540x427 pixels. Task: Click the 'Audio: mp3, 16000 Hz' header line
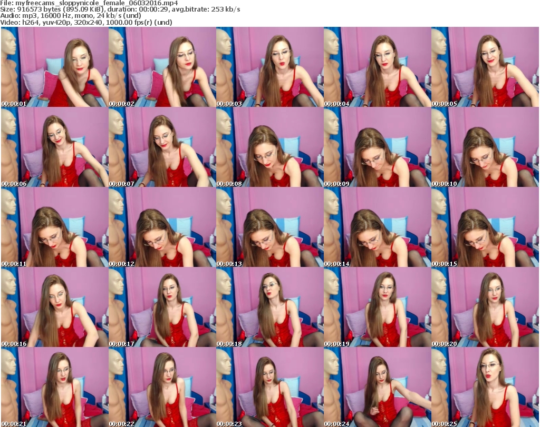[x=71, y=16]
